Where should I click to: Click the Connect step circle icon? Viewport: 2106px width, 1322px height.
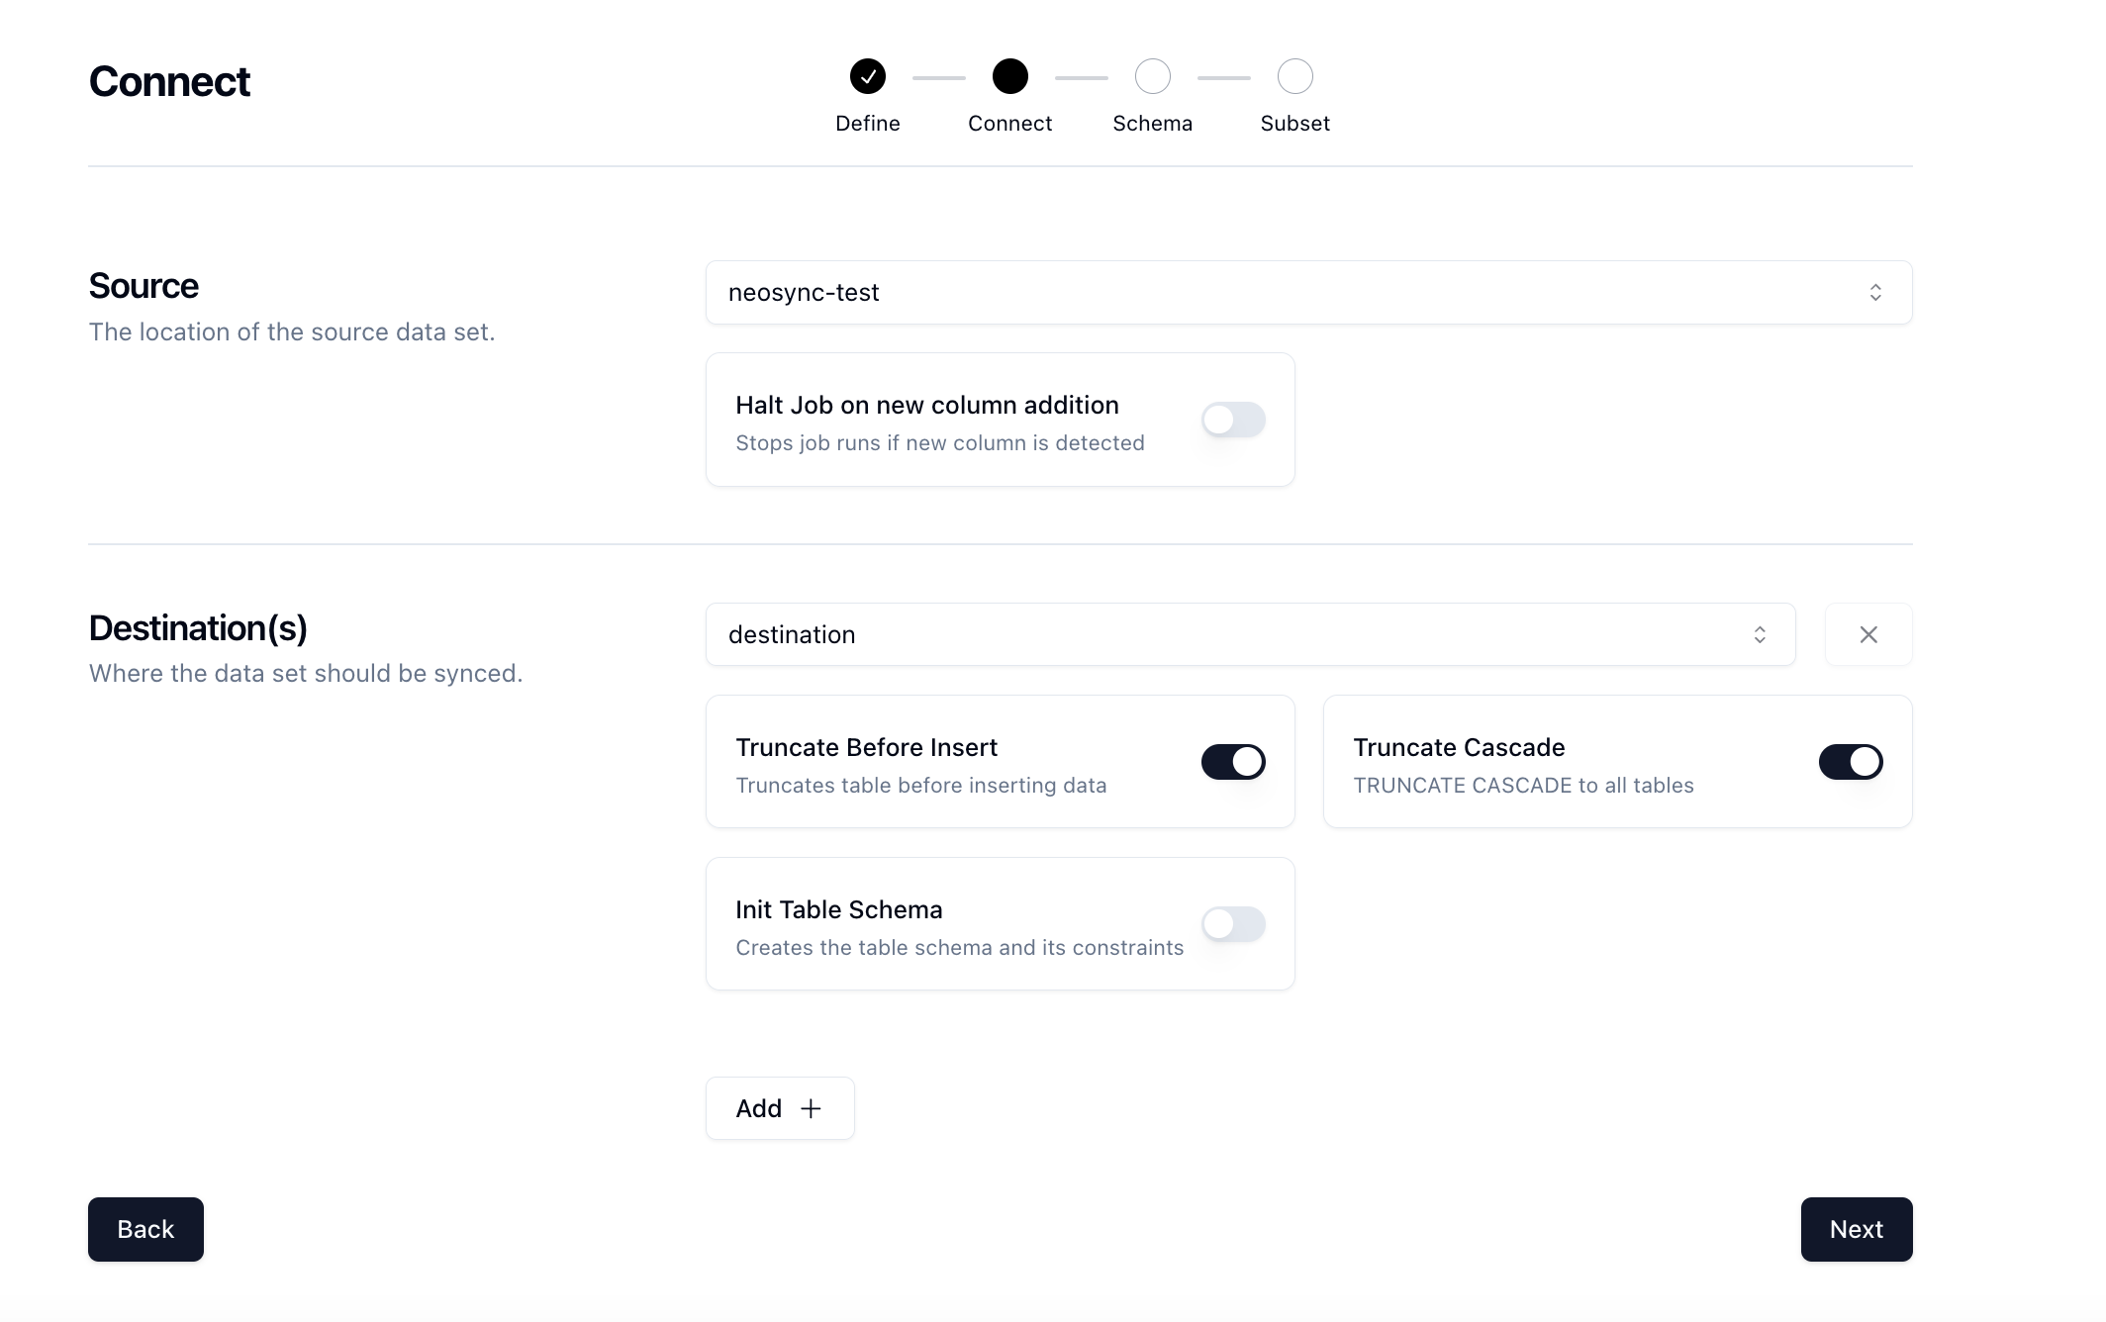pos(1008,74)
